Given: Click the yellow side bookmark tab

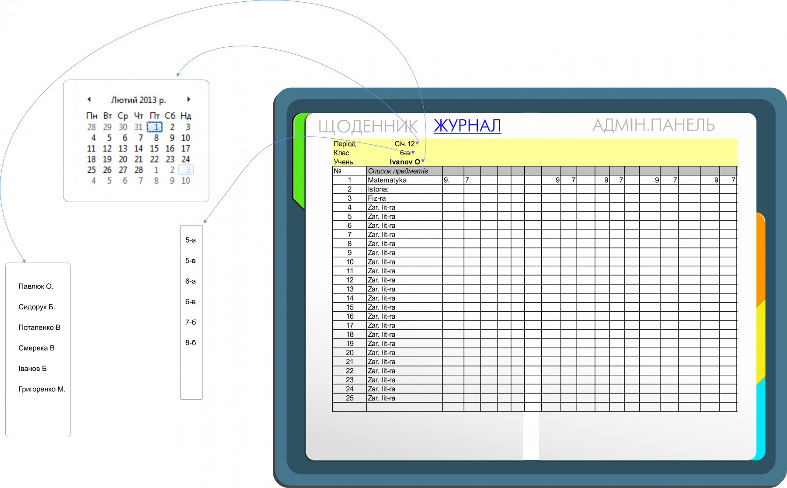Looking at the screenshot, I should click(760, 341).
